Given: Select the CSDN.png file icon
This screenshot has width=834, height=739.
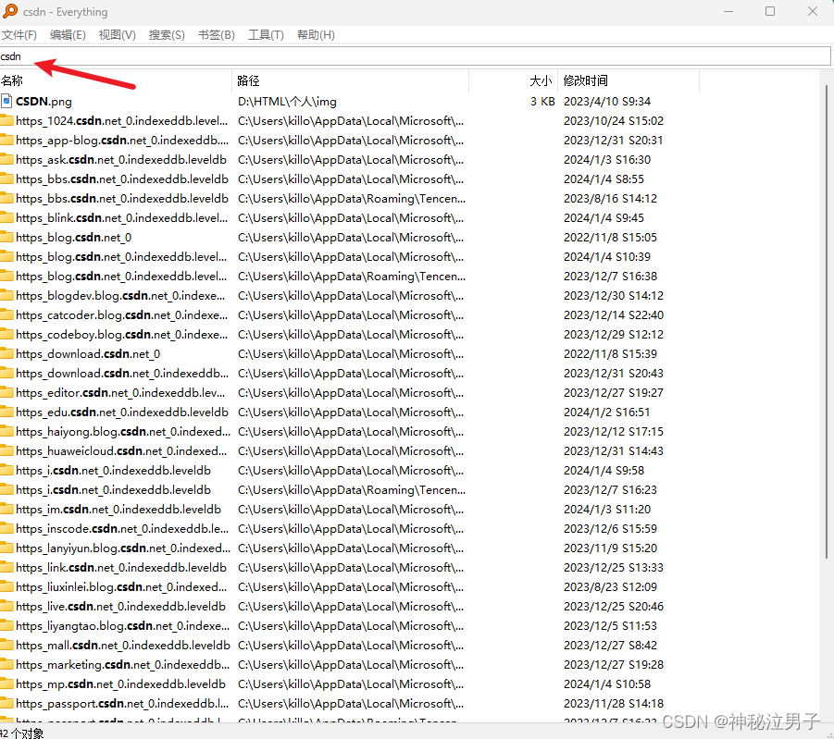Looking at the screenshot, I should click(6, 101).
